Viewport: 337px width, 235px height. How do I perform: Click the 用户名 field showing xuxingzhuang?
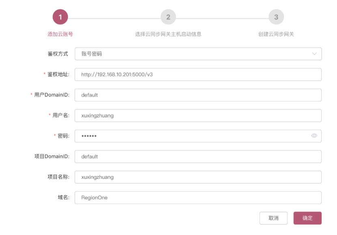[198, 115]
